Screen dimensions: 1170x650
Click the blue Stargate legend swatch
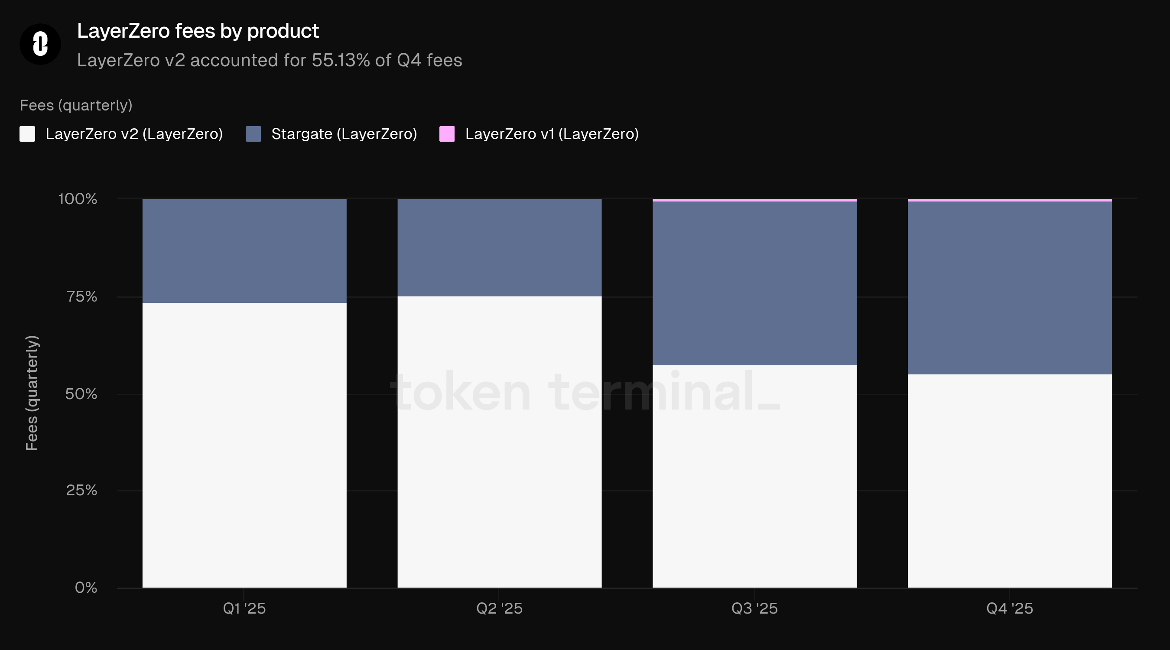[x=253, y=134]
